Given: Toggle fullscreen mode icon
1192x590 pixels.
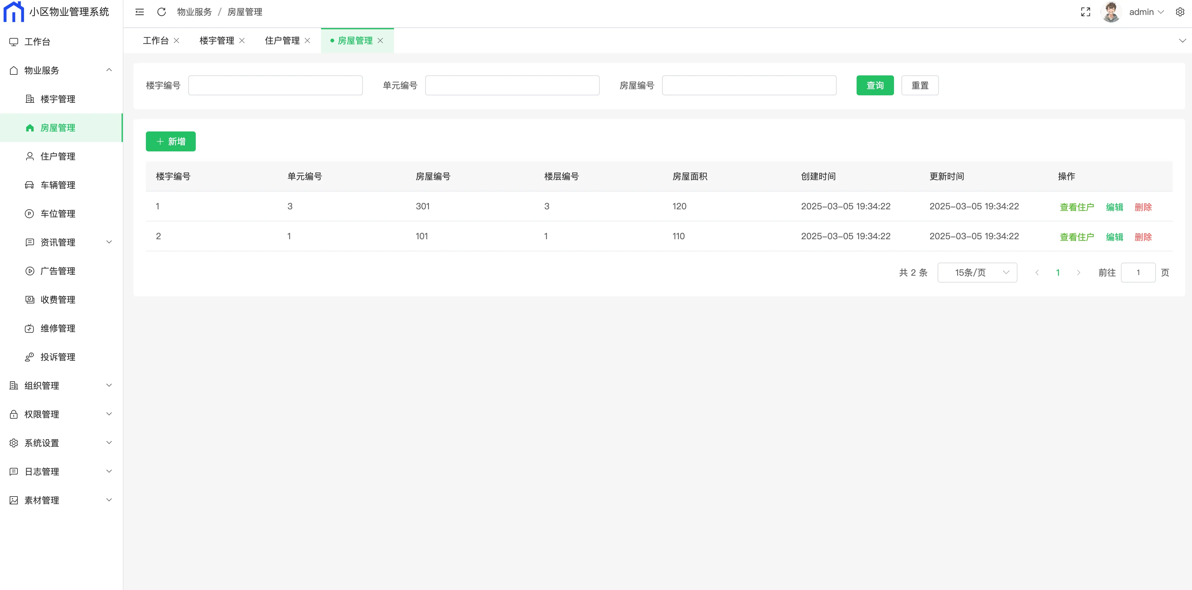Looking at the screenshot, I should [x=1085, y=12].
